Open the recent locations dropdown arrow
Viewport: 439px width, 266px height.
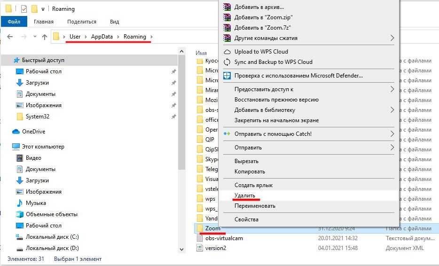pyautogui.click(x=34, y=37)
